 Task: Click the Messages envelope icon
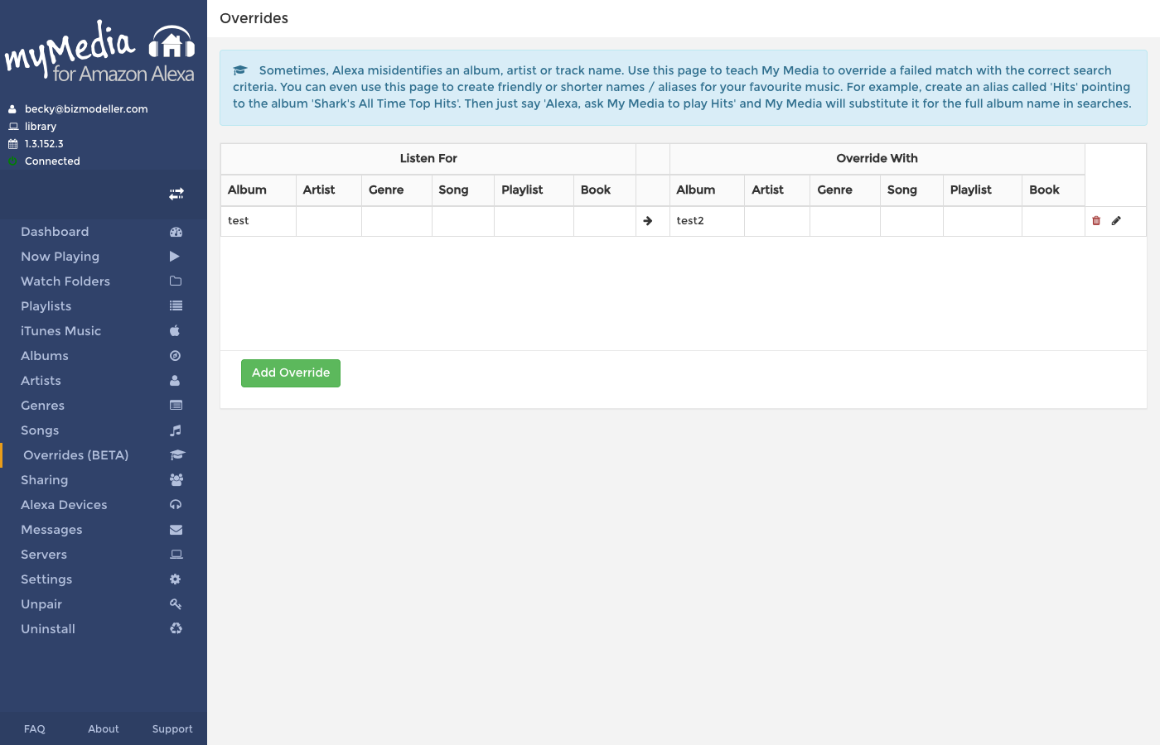[176, 530]
